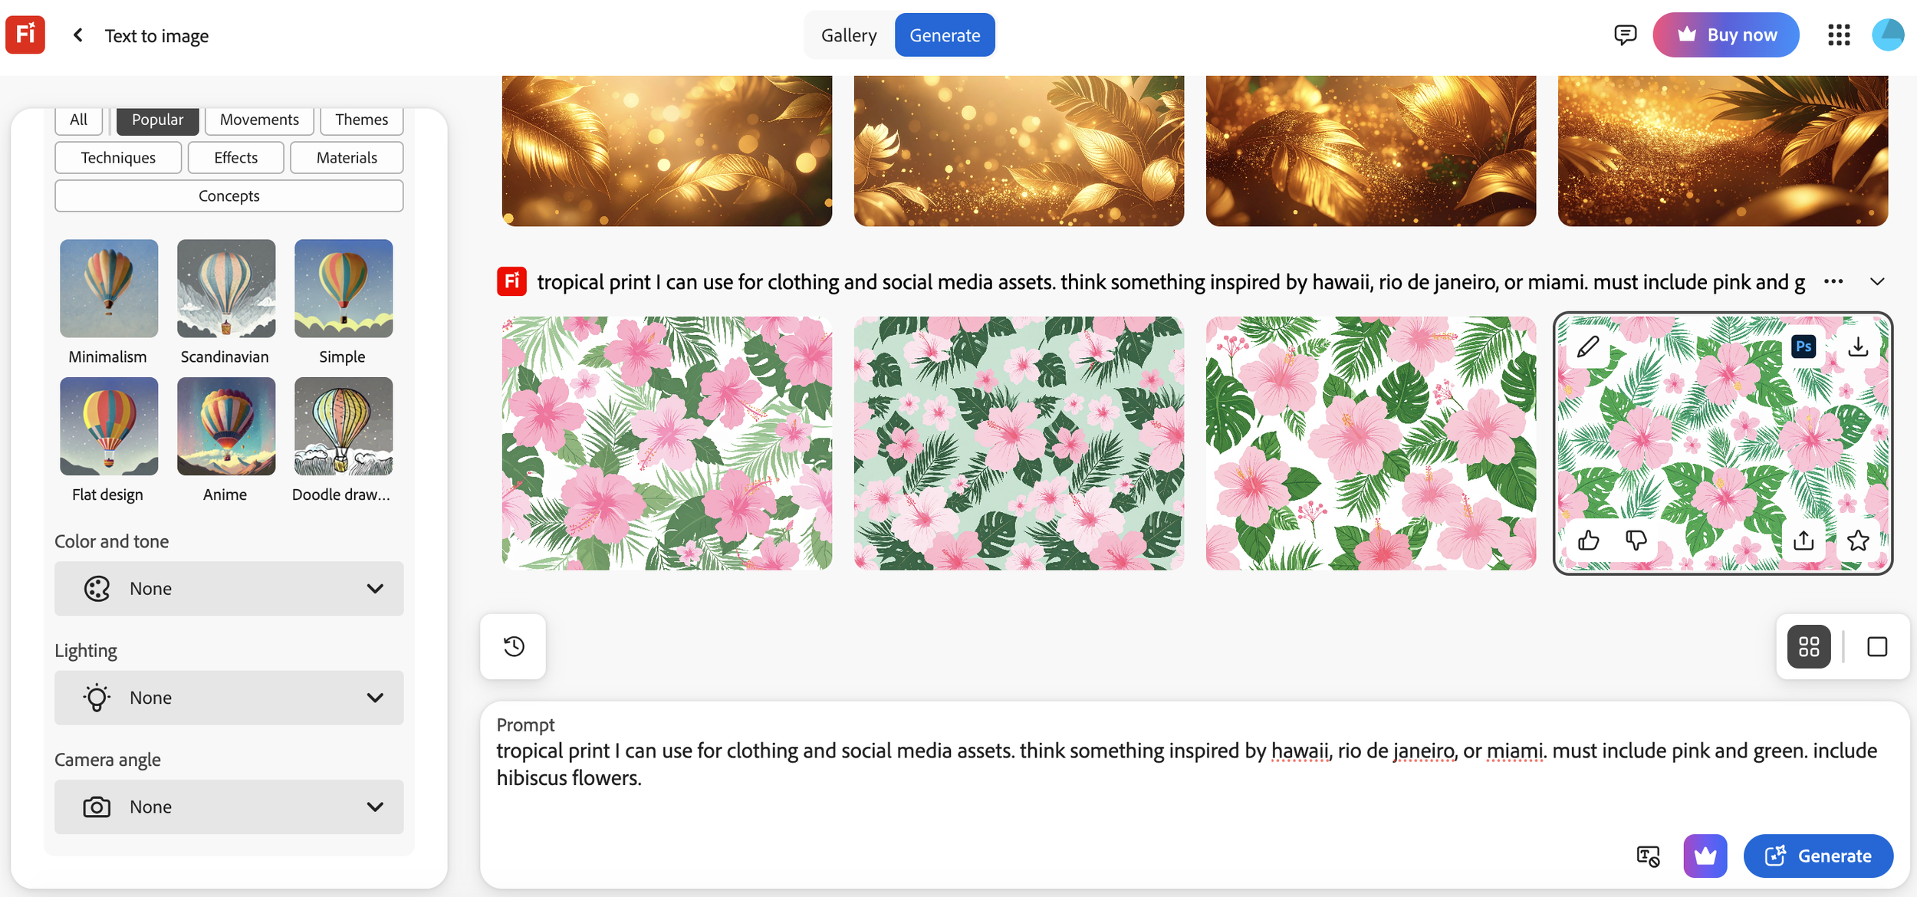This screenshot has width=1917, height=897.
Task: Click the blue Generate button in prompt box
Action: pos(1818,856)
